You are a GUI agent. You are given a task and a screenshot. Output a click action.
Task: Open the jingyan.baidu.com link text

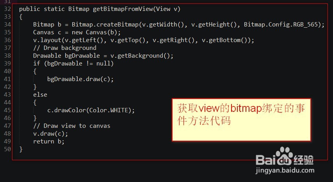tap(285, 171)
